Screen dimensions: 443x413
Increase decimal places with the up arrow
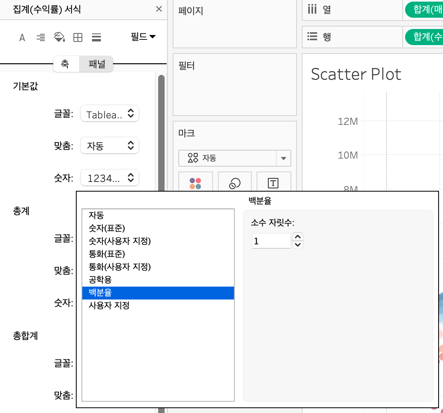(297, 237)
